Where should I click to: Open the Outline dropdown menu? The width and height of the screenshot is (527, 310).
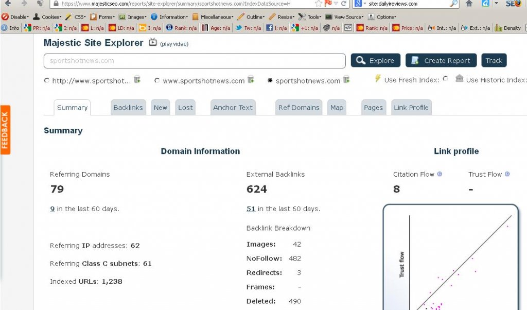pyautogui.click(x=251, y=17)
